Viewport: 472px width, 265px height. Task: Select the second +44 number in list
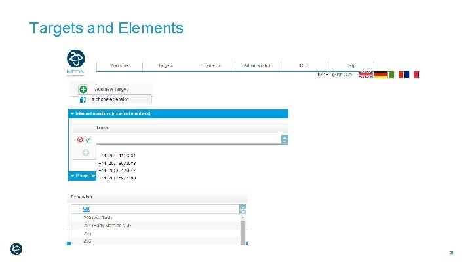click(x=117, y=163)
